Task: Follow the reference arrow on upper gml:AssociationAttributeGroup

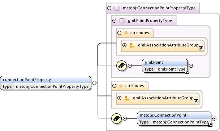Action: click(x=201, y=48)
